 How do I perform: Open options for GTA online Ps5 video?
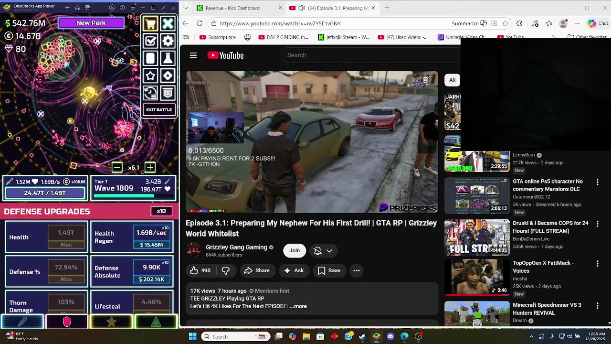597,182
